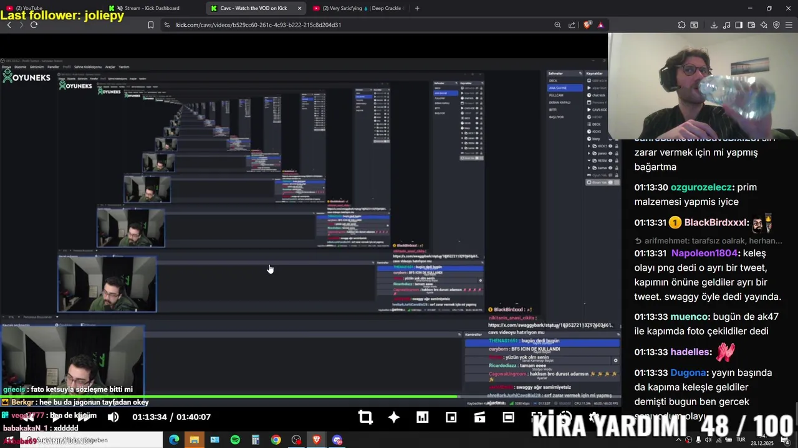Toggle RESIM source eye in recorded OBS
Screen dimensions: 798x448
pos(610,160)
